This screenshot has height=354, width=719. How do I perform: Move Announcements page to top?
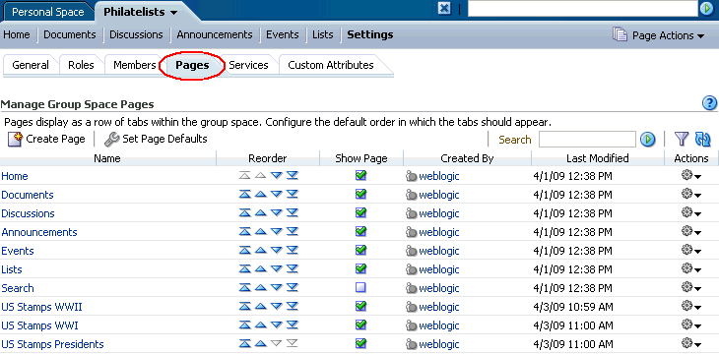tap(245, 232)
